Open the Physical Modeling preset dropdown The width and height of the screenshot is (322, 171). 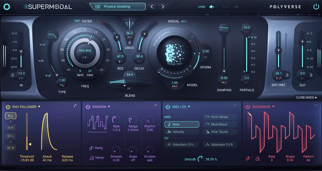pos(117,7)
